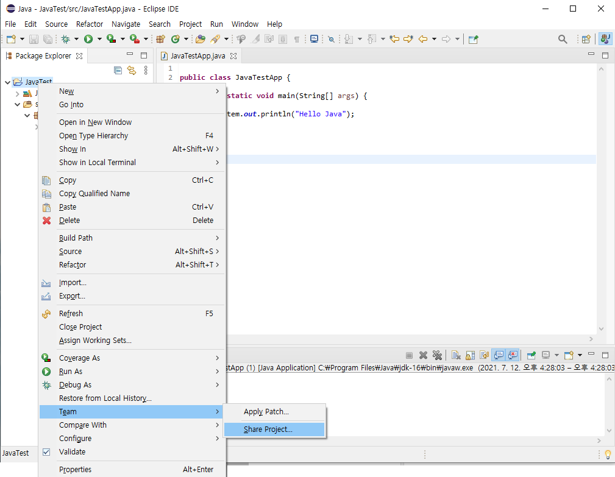Toggle Scroll Lock in Console toolbar
The image size is (615, 477).
(x=470, y=355)
